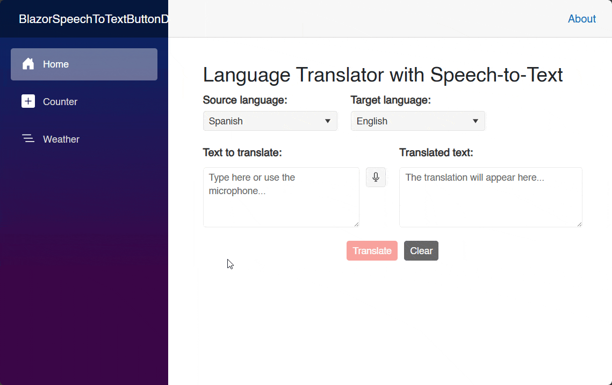Click the resize grip of the translate textarea
This screenshot has width=612, height=385.
pyautogui.click(x=357, y=225)
